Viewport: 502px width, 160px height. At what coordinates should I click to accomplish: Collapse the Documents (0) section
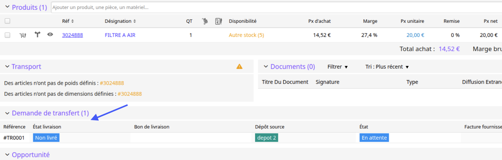(x=266, y=67)
